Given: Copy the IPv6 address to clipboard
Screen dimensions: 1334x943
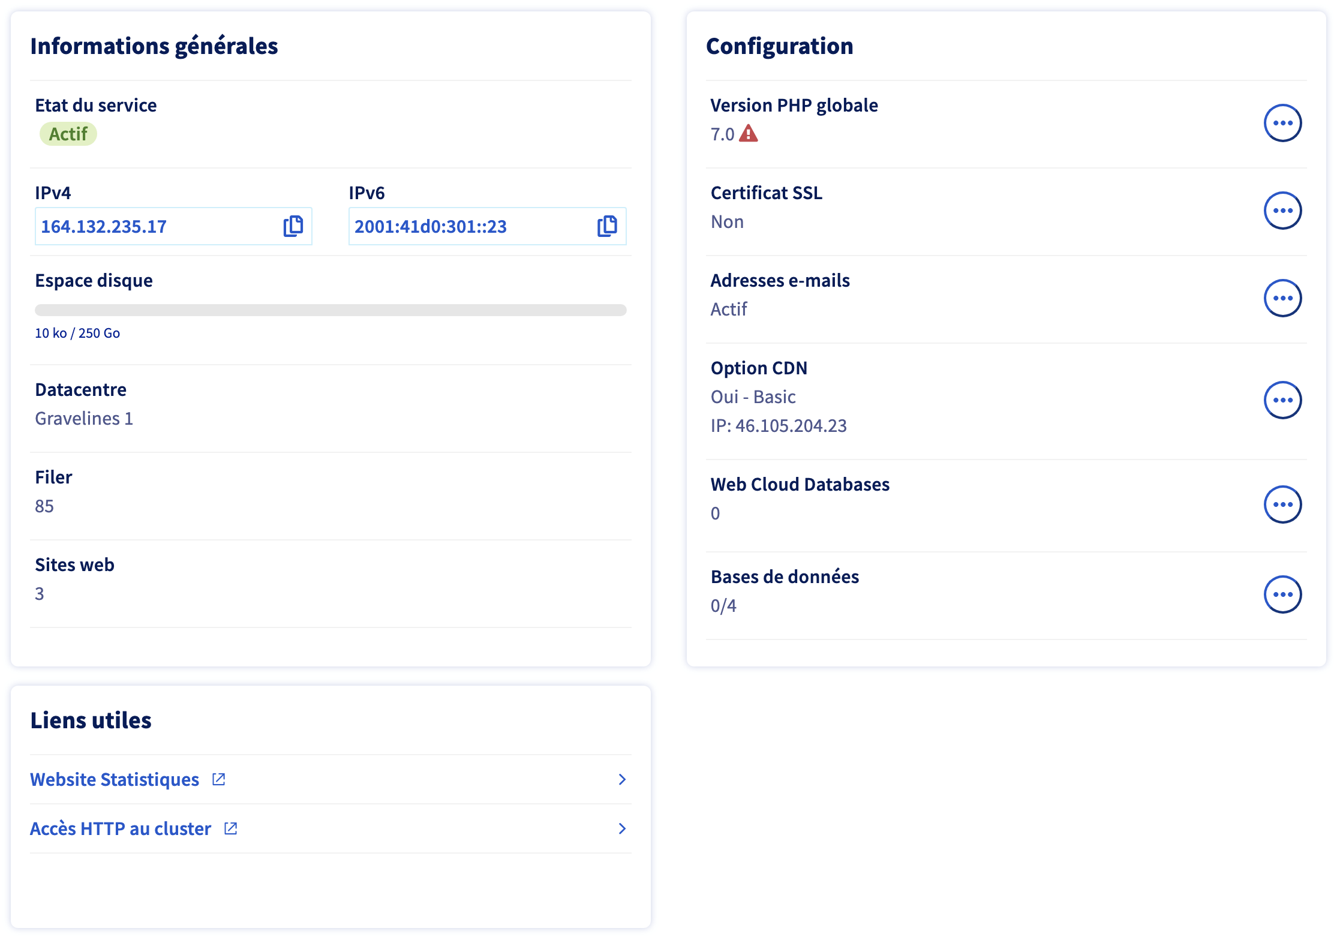Looking at the screenshot, I should tap(607, 226).
